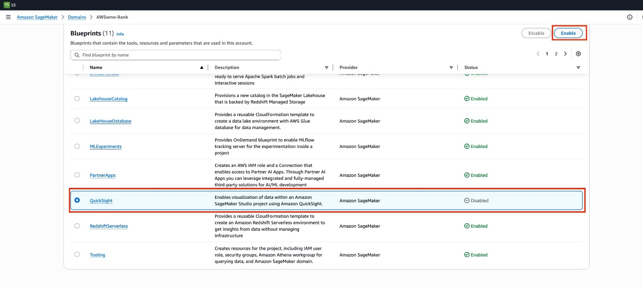Click Amazon SageMaker provider in Tooling row
Screen dimensions: 643x287
click(x=359, y=255)
